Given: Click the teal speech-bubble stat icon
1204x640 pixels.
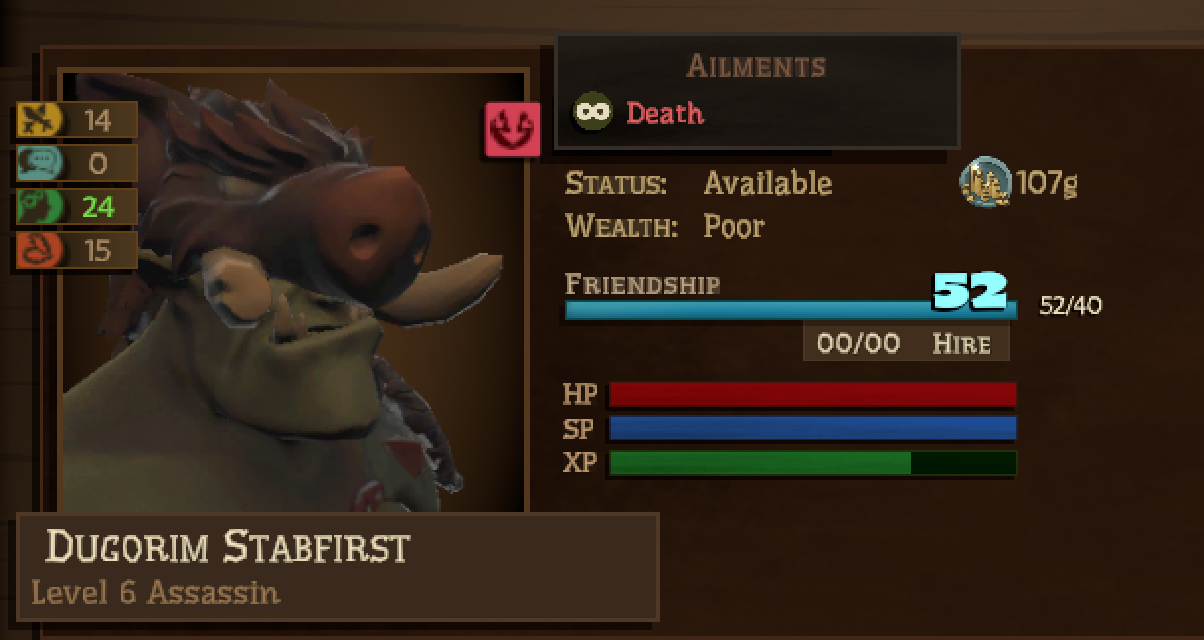Looking at the screenshot, I should [x=41, y=163].
